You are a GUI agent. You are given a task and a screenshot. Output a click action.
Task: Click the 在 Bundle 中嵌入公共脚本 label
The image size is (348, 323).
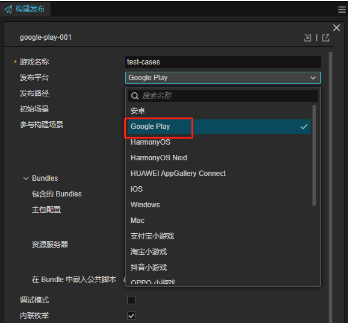tap(74, 280)
